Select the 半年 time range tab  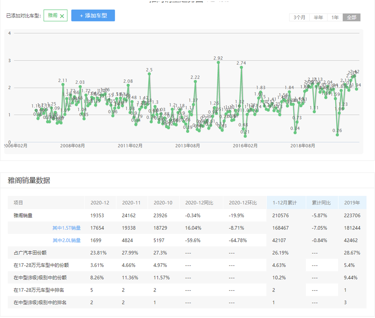[x=318, y=17]
